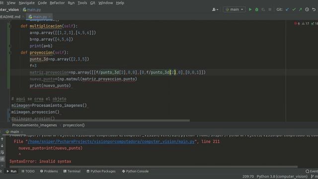This screenshot has height=179, width=318.
Task: Collapse the def multiplicacion fold marker
Action: pyautogui.click(x=9, y=26)
